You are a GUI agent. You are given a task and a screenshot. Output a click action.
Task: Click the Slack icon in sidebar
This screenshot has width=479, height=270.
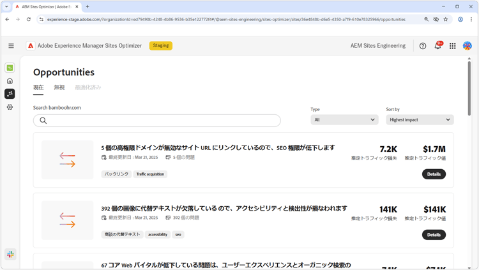10,254
